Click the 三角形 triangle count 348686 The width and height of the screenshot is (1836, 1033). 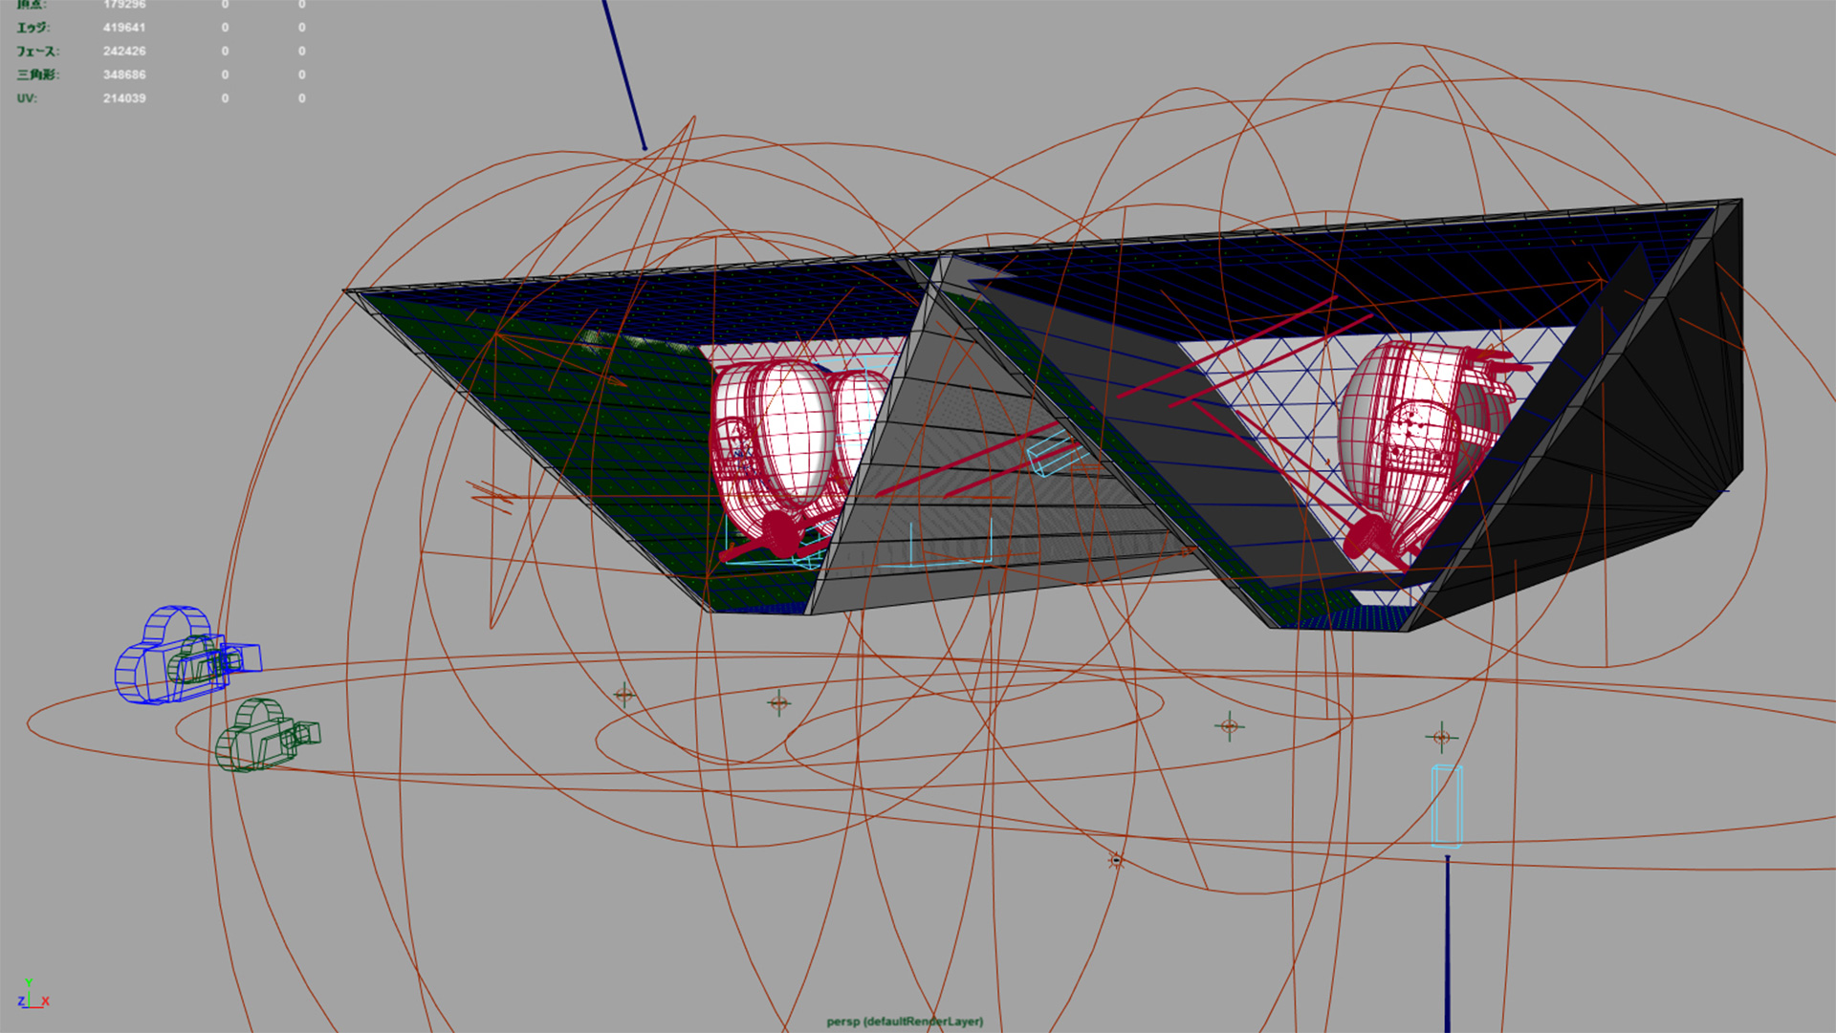[x=124, y=75]
